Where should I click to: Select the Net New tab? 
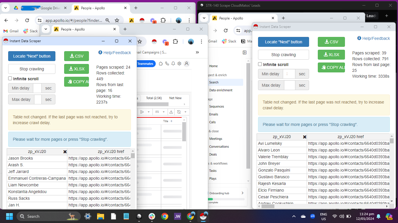(x=175, y=98)
